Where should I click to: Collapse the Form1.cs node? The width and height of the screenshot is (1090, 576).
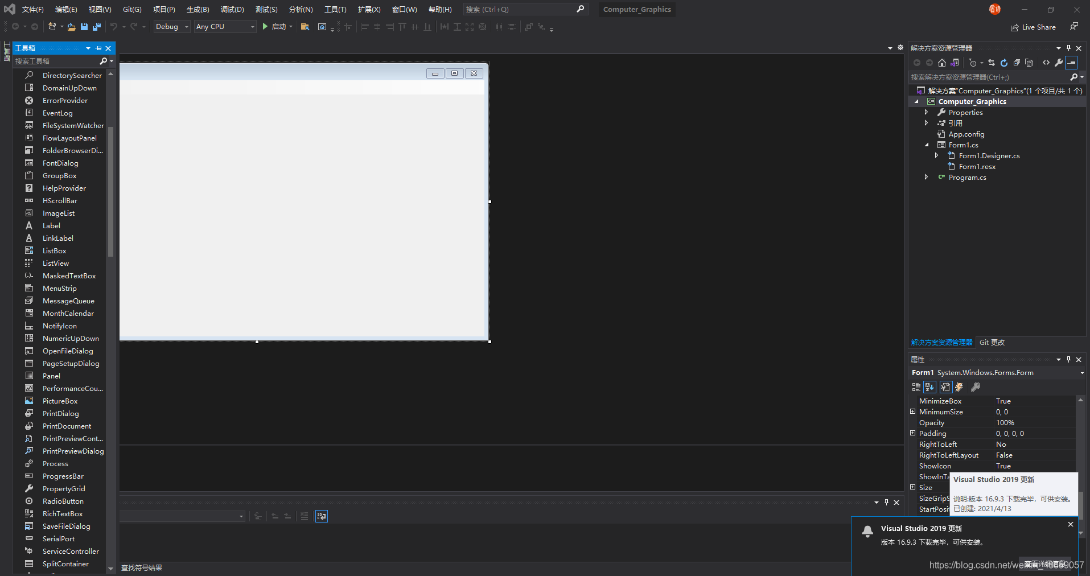927,145
